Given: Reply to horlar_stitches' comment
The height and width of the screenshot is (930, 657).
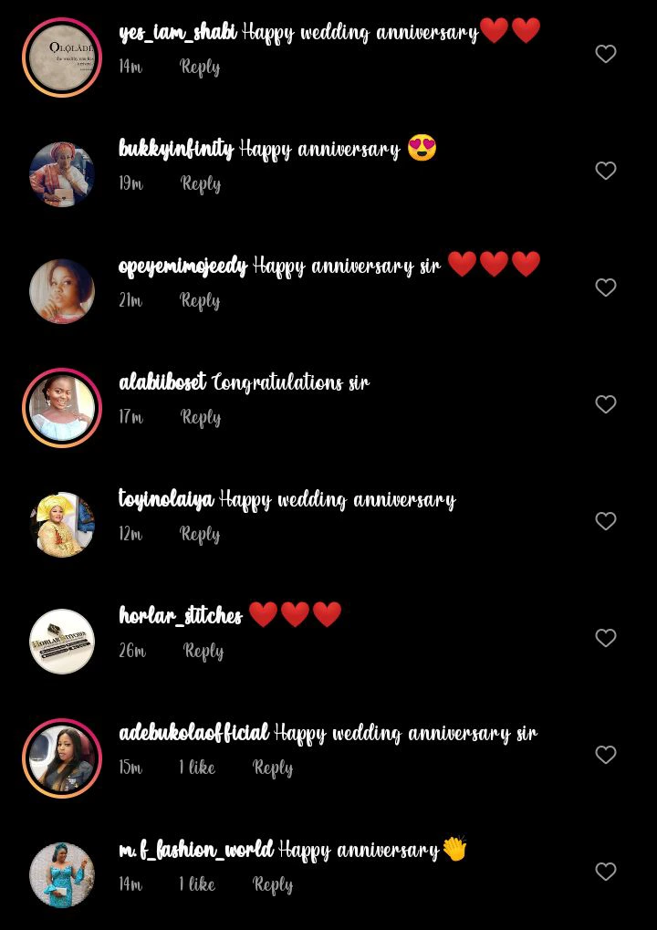Looking at the screenshot, I should (x=203, y=652).
